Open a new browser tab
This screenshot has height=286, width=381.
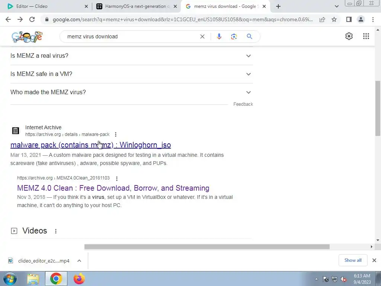[278, 6]
